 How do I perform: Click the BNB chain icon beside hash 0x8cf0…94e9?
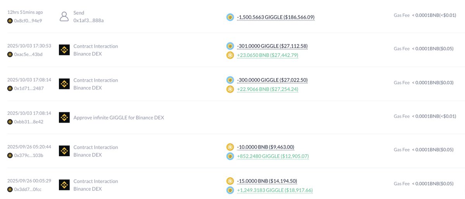pos(10,20)
